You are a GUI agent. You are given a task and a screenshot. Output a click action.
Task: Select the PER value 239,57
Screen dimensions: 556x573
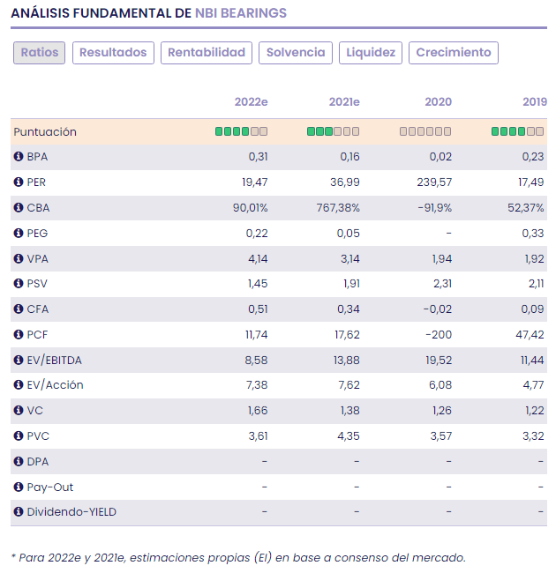coord(434,182)
